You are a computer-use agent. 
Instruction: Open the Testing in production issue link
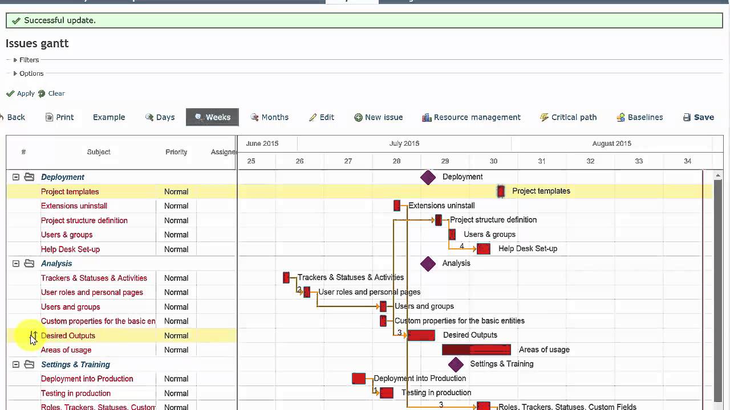[x=76, y=393]
